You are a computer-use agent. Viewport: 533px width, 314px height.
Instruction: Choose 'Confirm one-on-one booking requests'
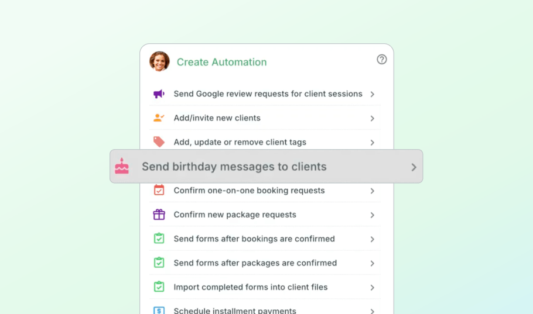(265, 192)
